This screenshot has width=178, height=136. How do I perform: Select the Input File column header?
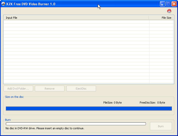pos(76,18)
